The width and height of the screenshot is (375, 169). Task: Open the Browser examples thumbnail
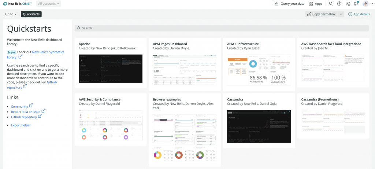(x=185, y=137)
